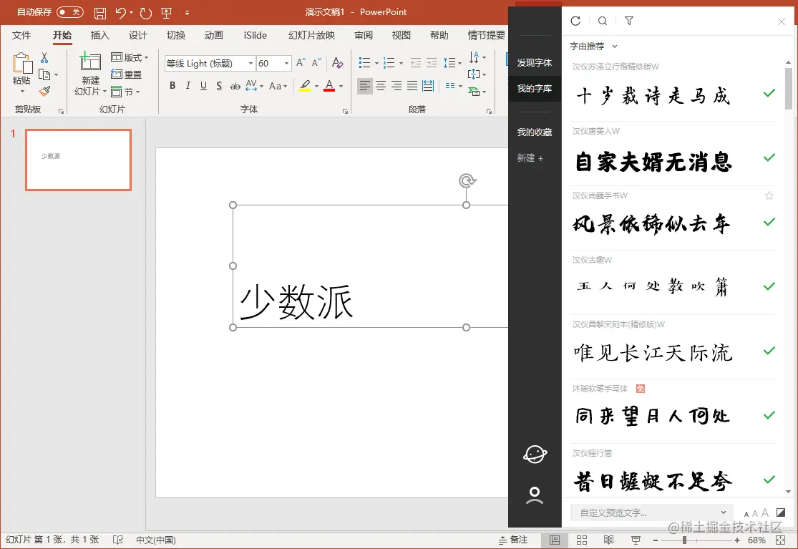Center-align the text in the placeholder
Image resolution: width=798 pixels, height=549 pixels.
click(x=381, y=87)
